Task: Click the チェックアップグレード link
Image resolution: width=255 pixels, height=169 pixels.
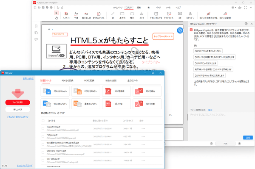Action: (x=25, y=166)
